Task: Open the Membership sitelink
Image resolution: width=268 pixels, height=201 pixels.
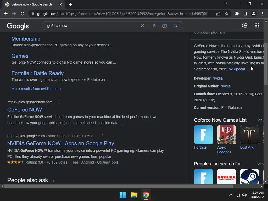Action: click(x=26, y=39)
